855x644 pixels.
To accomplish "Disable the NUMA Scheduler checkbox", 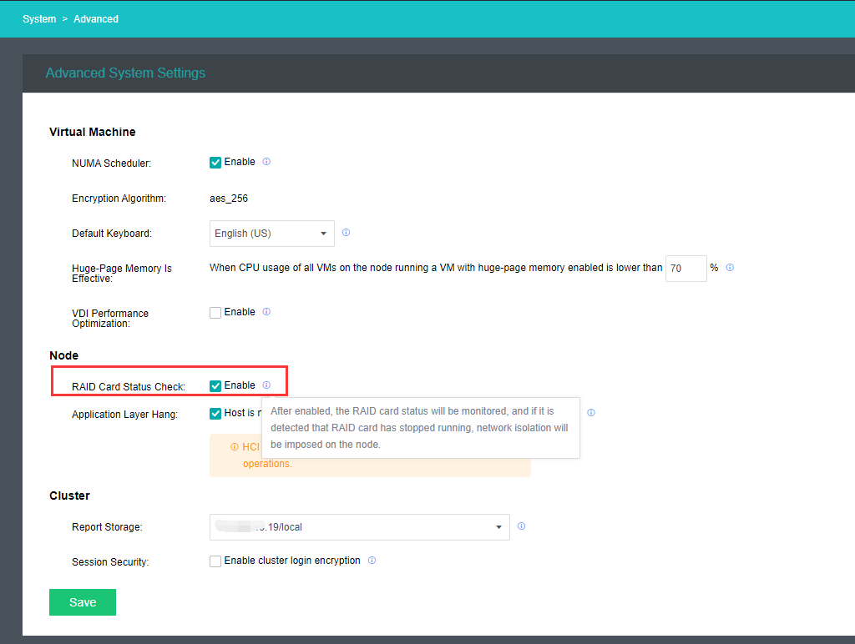I will (x=215, y=161).
